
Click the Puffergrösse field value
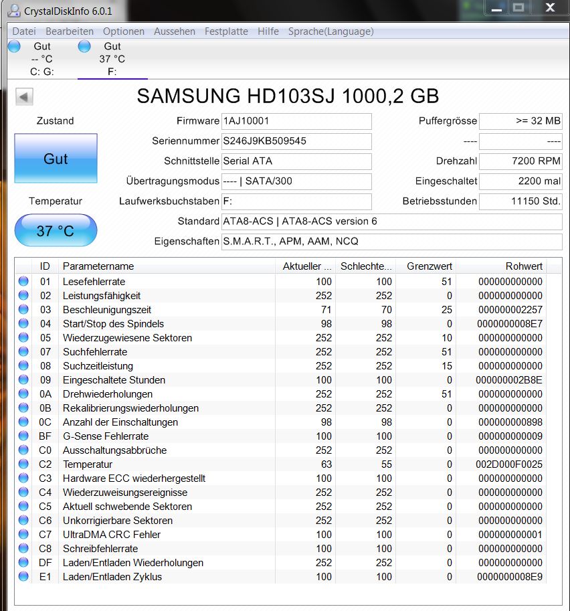coord(520,121)
